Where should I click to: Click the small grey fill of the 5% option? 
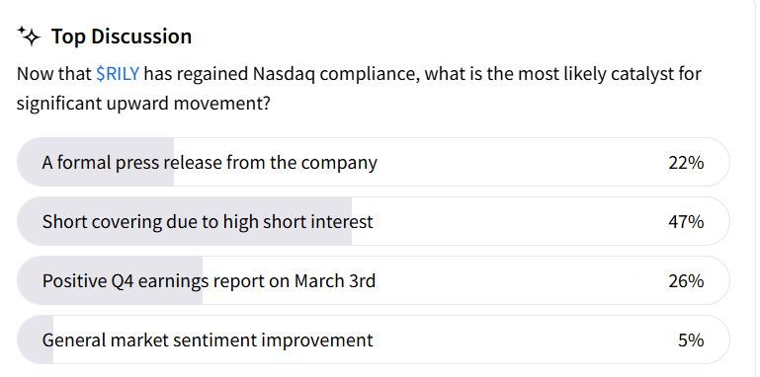tap(35, 339)
